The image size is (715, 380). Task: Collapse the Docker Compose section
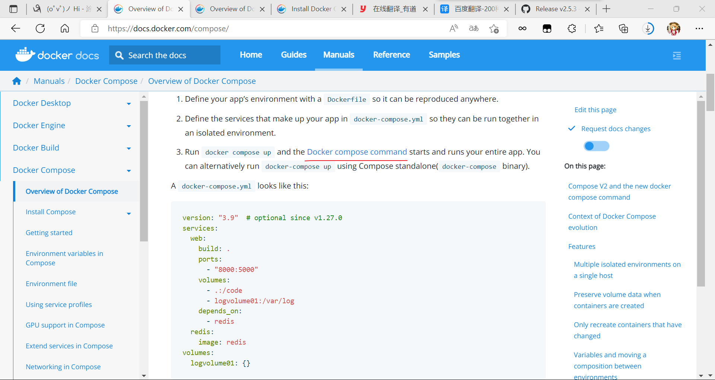pyautogui.click(x=129, y=171)
